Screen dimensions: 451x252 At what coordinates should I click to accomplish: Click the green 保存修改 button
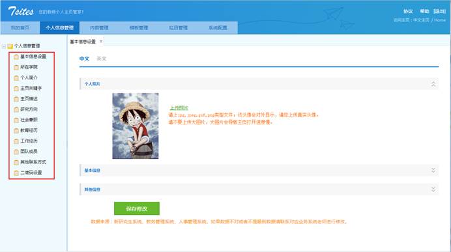(x=137, y=208)
